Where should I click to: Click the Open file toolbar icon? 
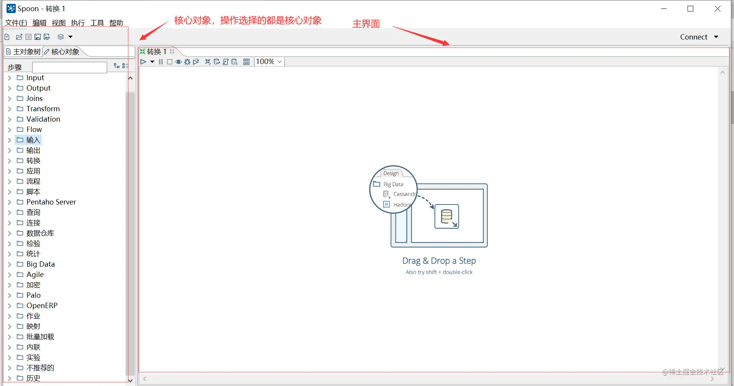(19, 37)
